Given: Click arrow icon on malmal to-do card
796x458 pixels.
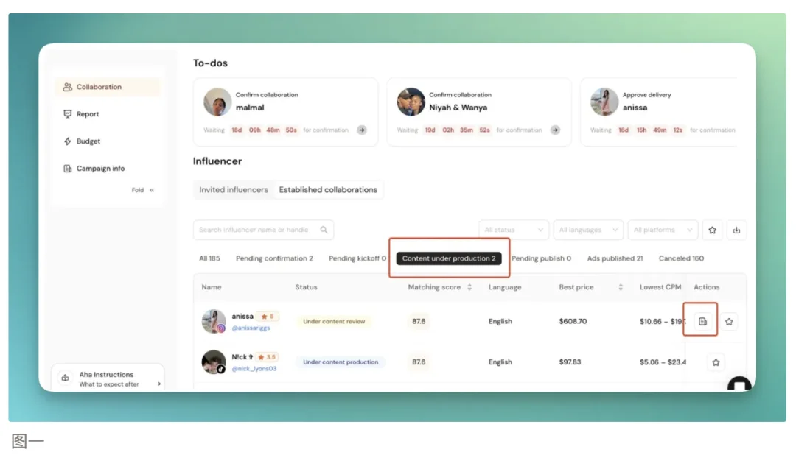Looking at the screenshot, I should click(362, 130).
